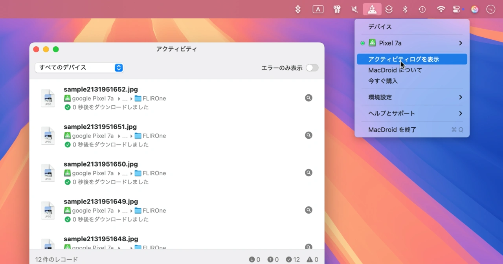Viewport: 503px width, 264px height.
Task: Open the Wi-Fi status menu icon
Action: (441, 9)
